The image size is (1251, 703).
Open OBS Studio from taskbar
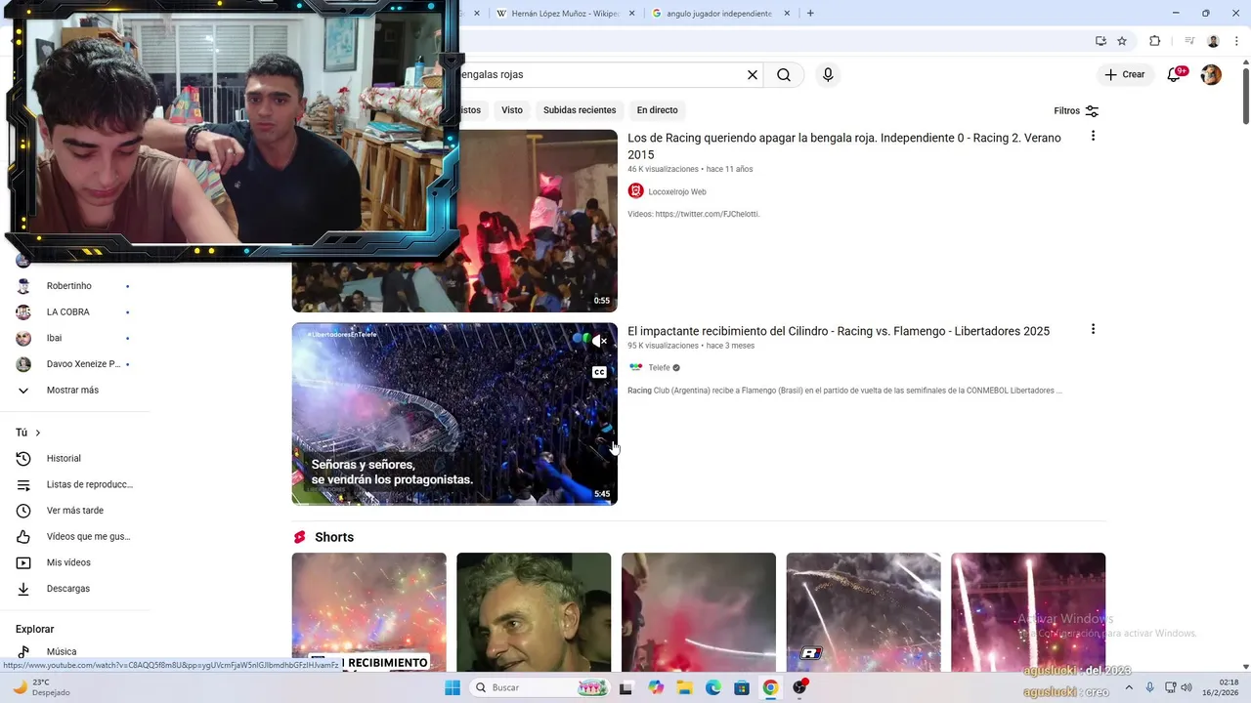(x=800, y=687)
